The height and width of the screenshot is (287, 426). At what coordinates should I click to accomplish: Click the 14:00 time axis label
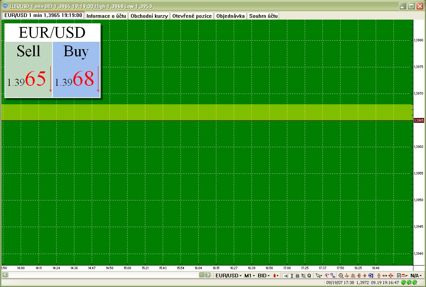point(21,268)
